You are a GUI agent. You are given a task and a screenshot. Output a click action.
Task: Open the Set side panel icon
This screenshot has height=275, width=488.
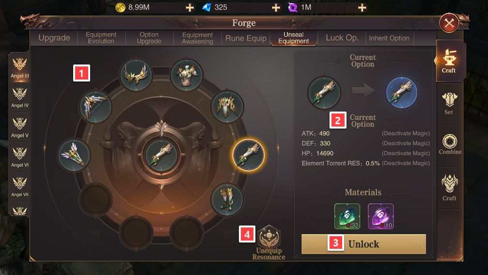point(449,104)
